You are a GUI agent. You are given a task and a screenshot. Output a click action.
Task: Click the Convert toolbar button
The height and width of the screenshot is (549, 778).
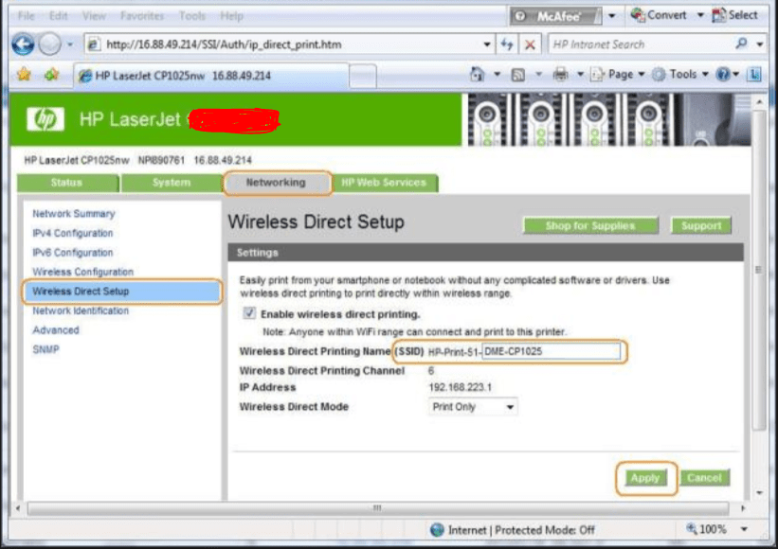[x=659, y=15]
